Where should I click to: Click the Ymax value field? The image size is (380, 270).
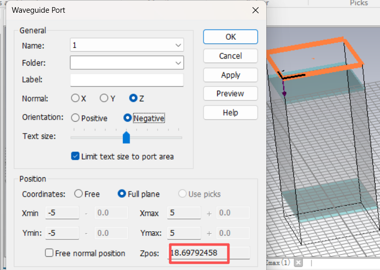[184, 233]
